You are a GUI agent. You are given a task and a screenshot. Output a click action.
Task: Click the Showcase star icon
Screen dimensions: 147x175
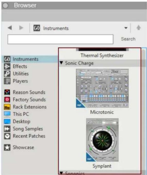click(x=7, y=147)
